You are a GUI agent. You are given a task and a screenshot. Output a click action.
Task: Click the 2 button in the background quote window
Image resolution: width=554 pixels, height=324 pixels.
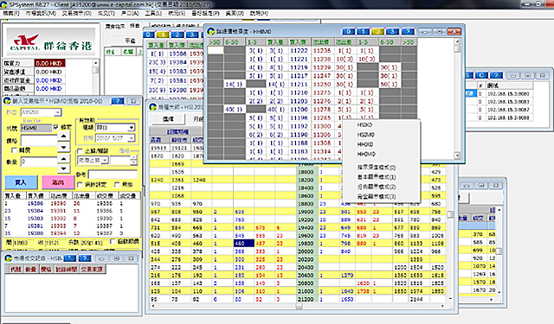tap(177, 35)
